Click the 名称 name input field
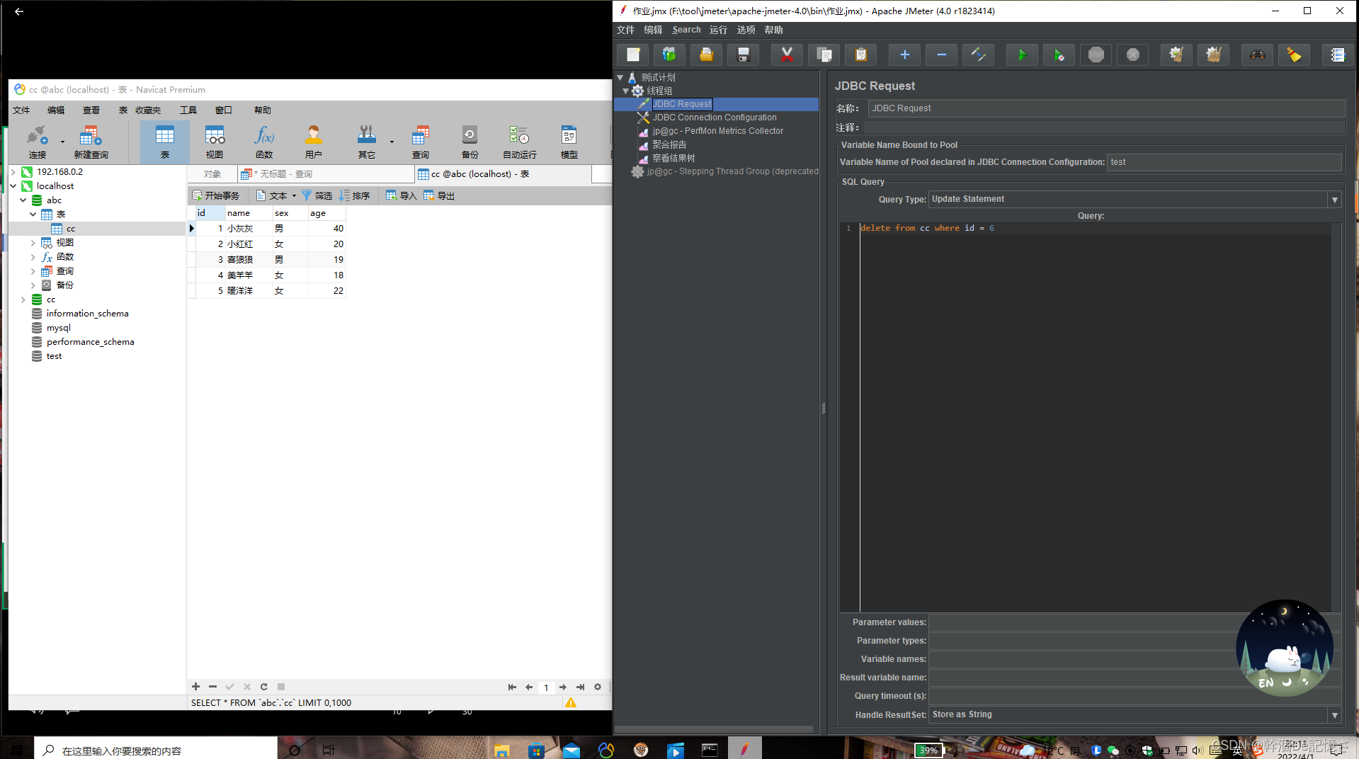Image resolution: width=1359 pixels, height=759 pixels. pos(1106,108)
